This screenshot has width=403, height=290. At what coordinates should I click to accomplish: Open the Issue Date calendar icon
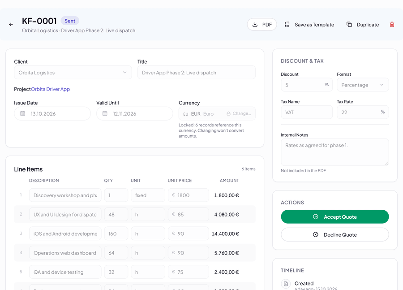[x=23, y=113]
